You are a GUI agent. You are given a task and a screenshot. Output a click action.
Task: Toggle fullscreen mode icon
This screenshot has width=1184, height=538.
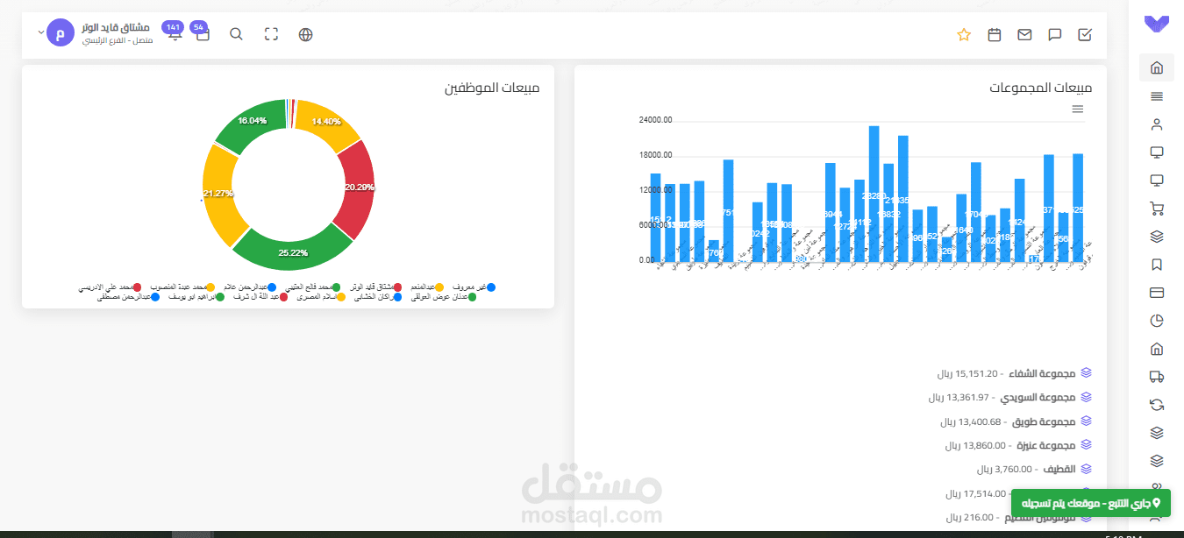[x=271, y=35]
